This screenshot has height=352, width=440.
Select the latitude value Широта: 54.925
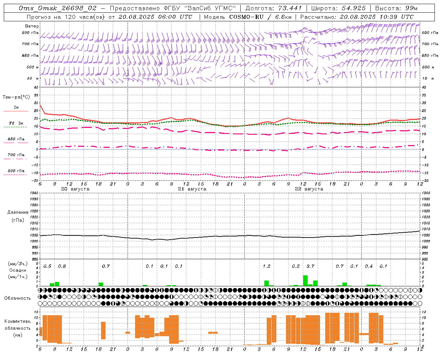tap(338, 8)
